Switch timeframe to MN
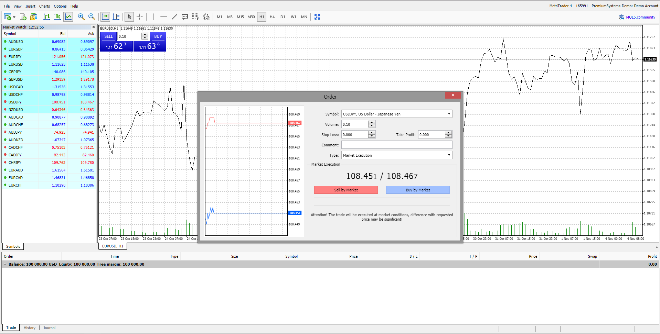Viewport: 660px width, 334px height. click(x=304, y=17)
